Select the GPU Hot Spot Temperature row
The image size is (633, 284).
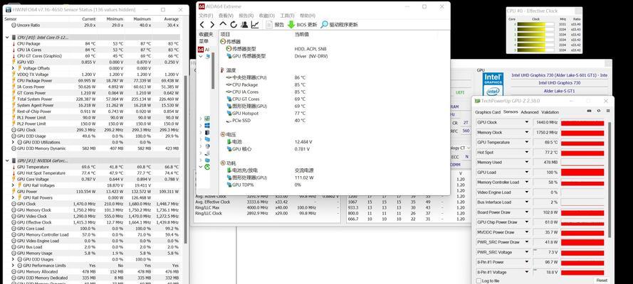point(92,173)
